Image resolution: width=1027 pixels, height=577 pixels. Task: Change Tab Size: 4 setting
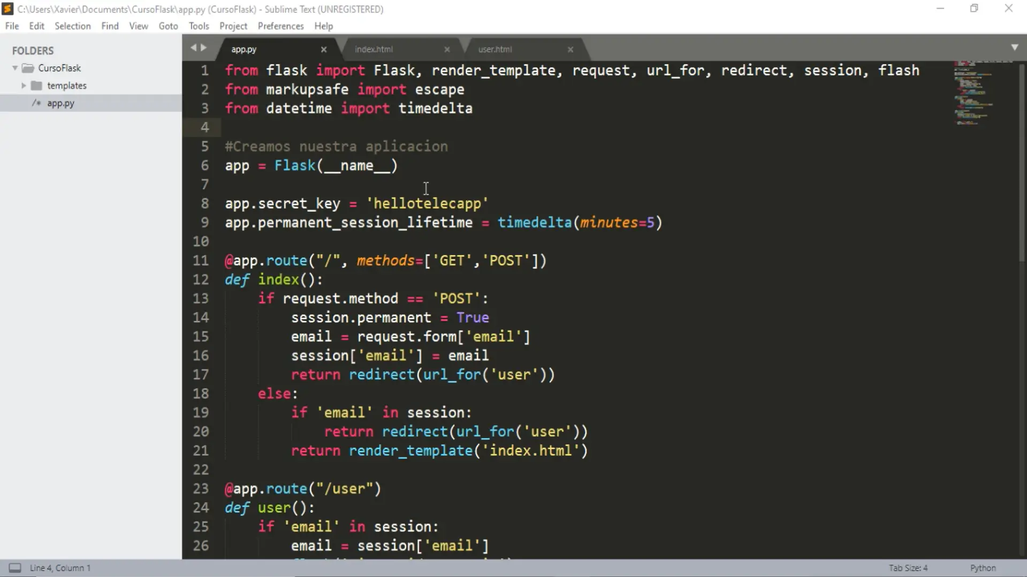pyautogui.click(x=908, y=568)
